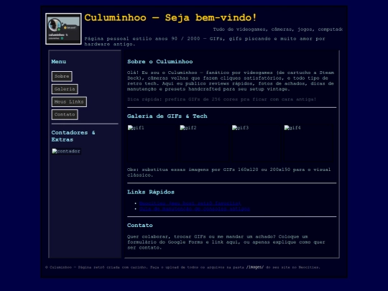This screenshot has height=291, width=388.
Task: Open the Neocities quick link
Action: pos(190,203)
